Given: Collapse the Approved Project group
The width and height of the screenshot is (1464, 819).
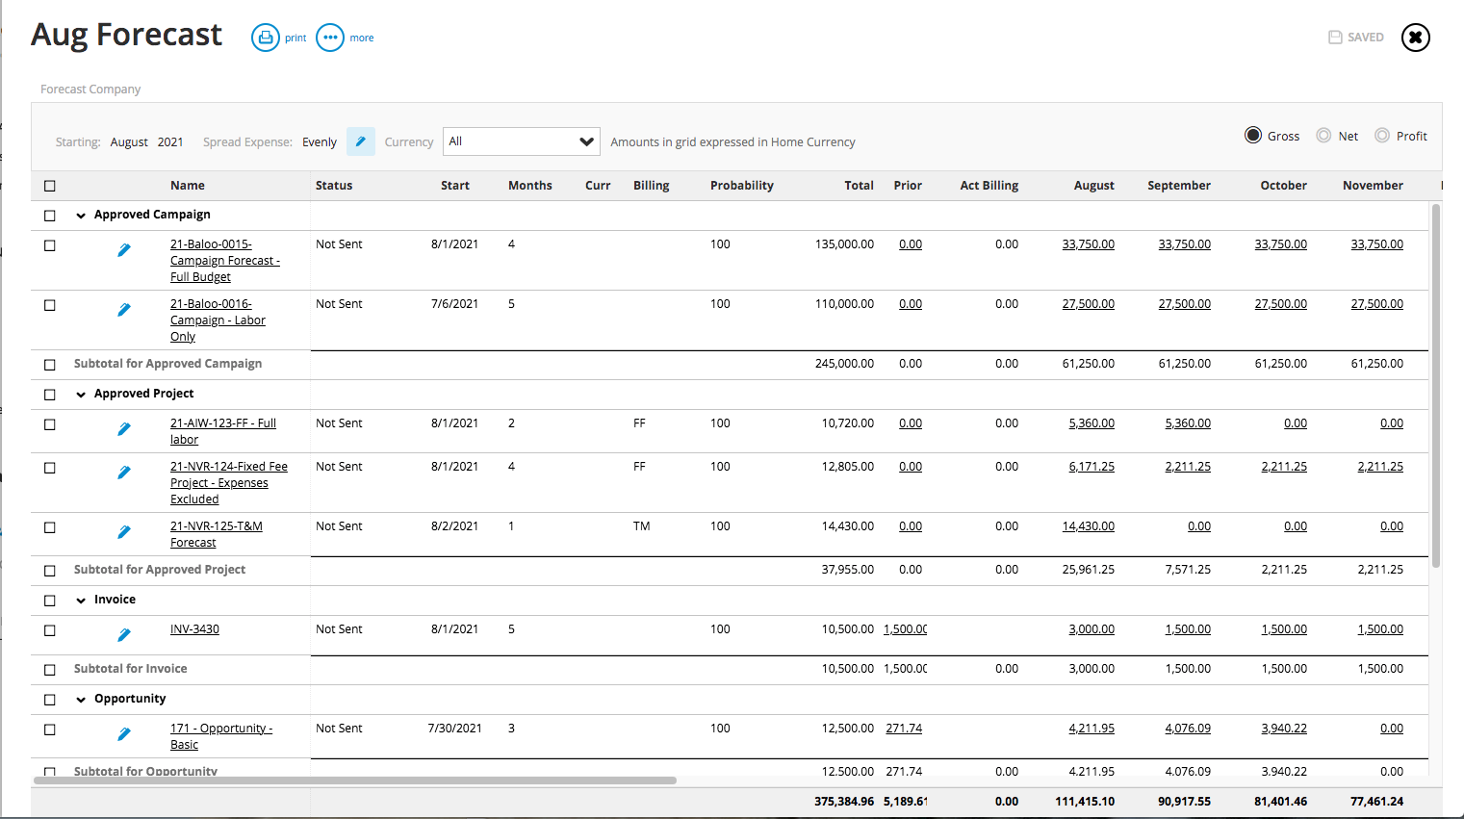Looking at the screenshot, I should pyautogui.click(x=81, y=395).
